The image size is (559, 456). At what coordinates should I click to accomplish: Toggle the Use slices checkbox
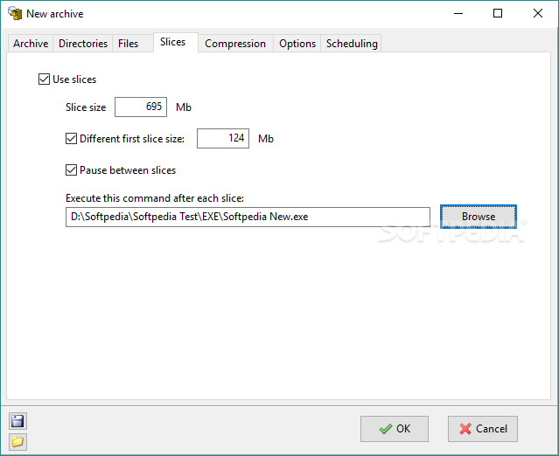45,79
